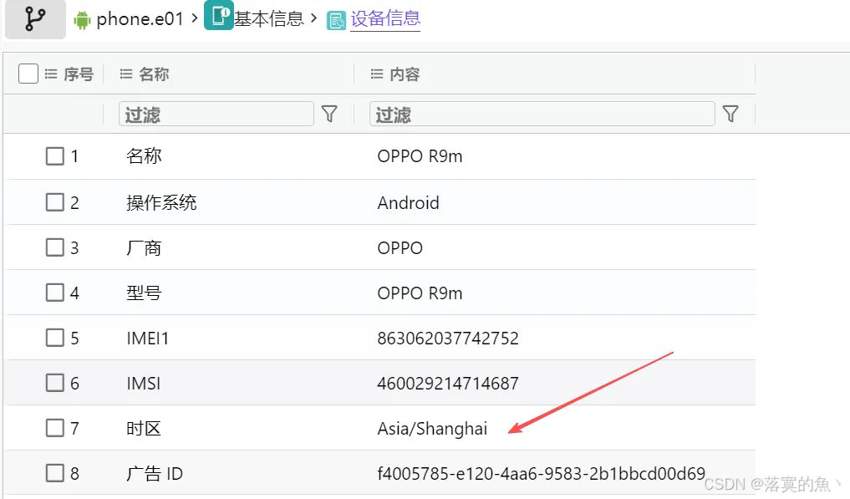This screenshot has width=850, height=499.
Task: Click the Android icon beside phone.e01
Action: 82,20
